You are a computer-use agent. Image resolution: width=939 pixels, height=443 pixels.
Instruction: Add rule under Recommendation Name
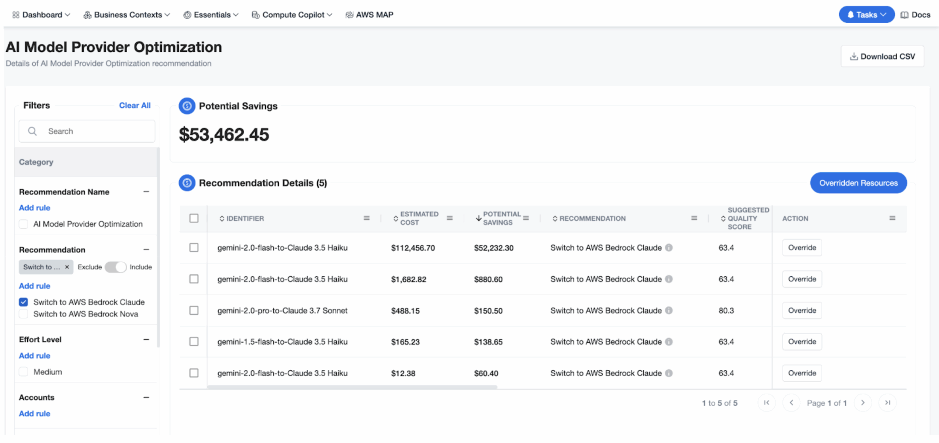coord(34,208)
